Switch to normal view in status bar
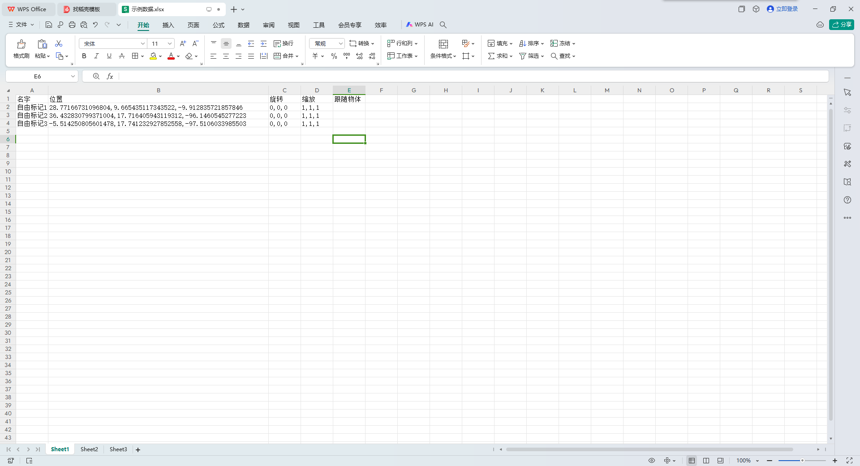The image size is (860, 466). click(x=692, y=461)
